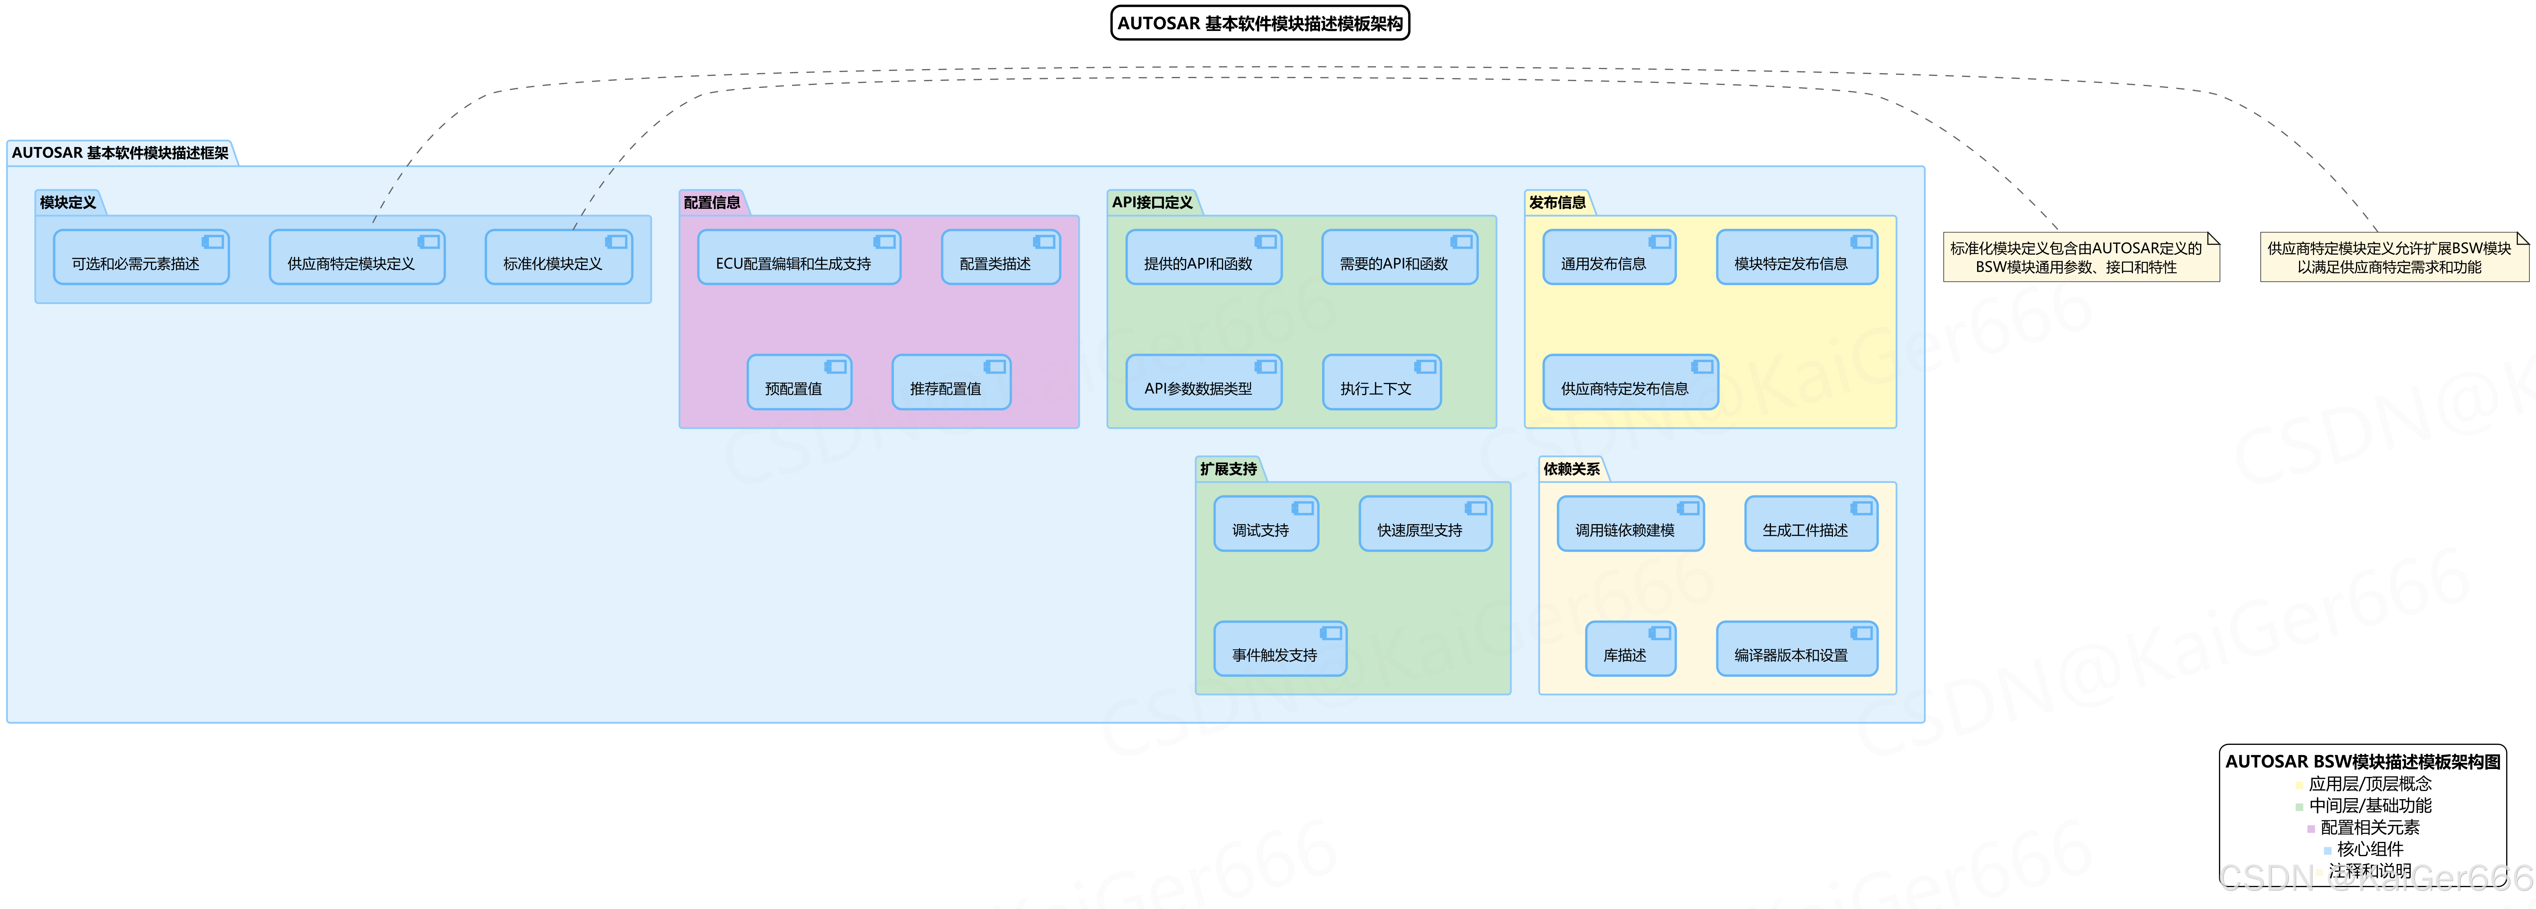Click the 扩展支持 package label
The image size is (2536, 909).
[x=1229, y=470]
